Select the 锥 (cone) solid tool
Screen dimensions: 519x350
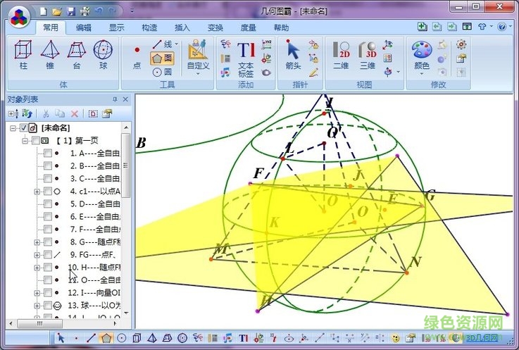(x=49, y=54)
